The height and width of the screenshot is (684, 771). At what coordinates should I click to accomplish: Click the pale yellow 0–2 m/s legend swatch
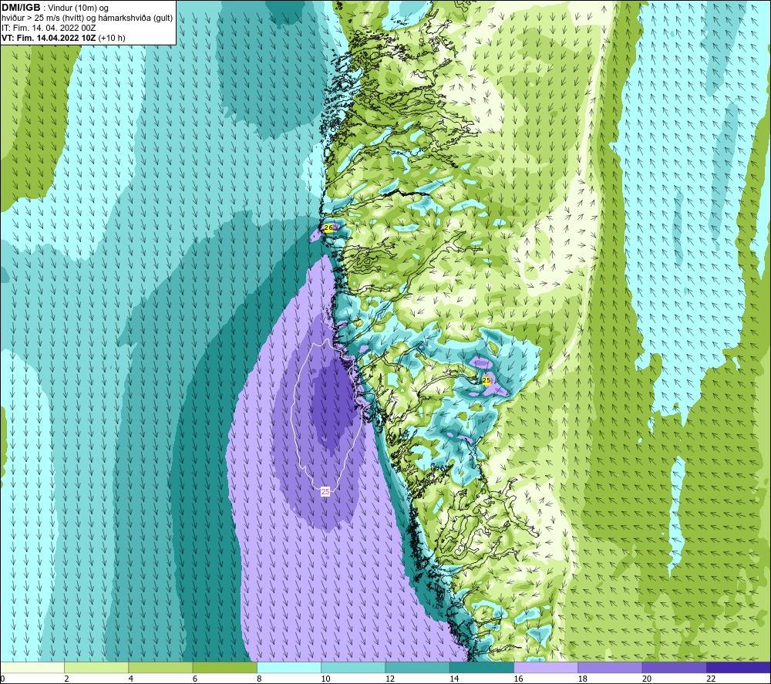click(x=32, y=668)
